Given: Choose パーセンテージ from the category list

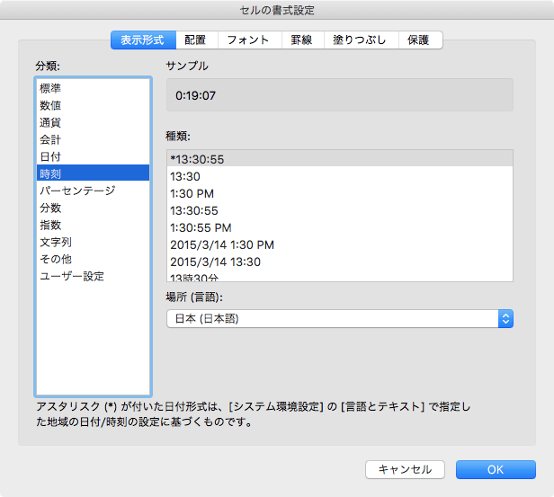Looking at the screenshot, I should coord(77,191).
